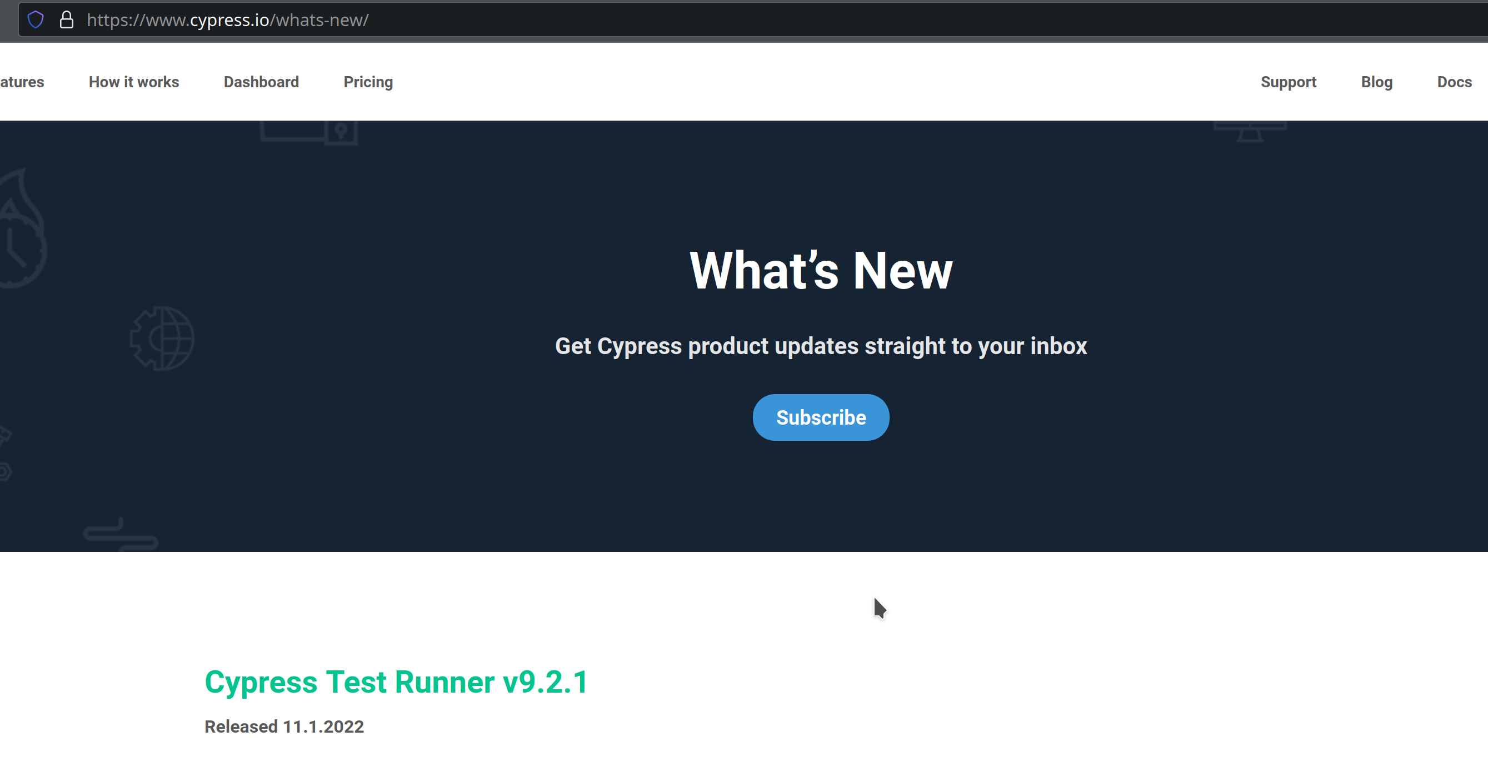Click the browser address bar URL
Viewport: 1488px width, 776px height.
tap(228, 19)
